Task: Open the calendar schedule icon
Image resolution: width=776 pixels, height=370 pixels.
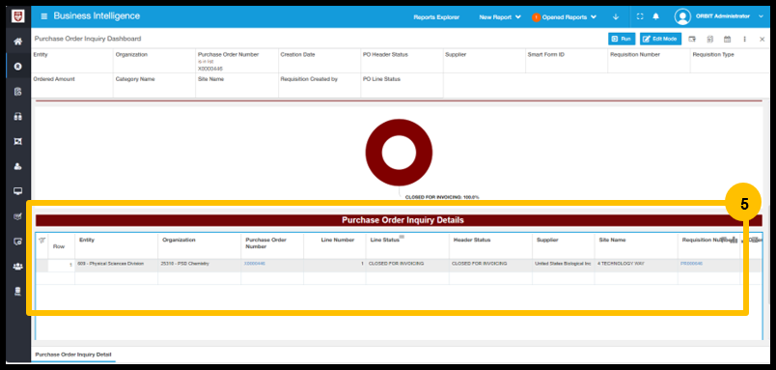Action: pyautogui.click(x=727, y=40)
